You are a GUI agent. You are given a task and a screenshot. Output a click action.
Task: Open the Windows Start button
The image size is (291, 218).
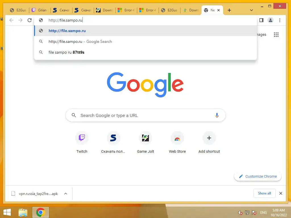coord(7,212)
